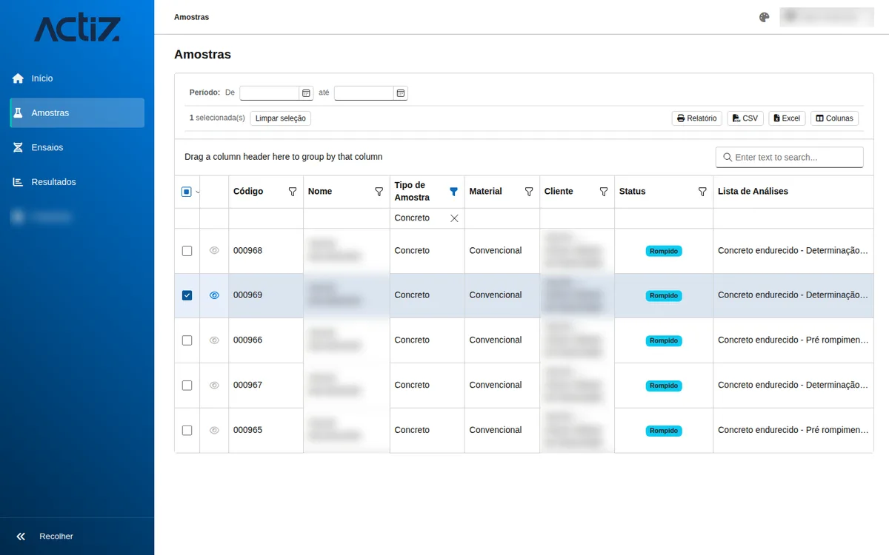The height and width of the screenshot is (555, 889).
Task: Open the 'até' date calendar picker
Action: [x=401, y=93]
